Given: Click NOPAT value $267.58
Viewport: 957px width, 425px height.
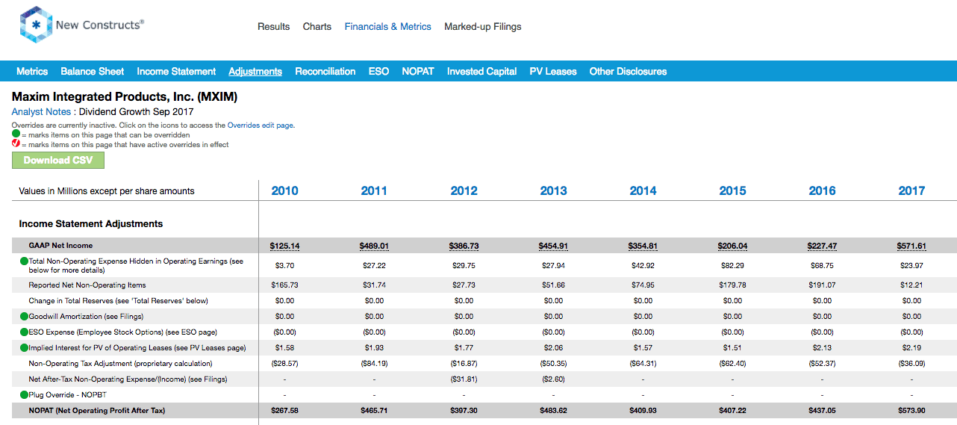Looking at the screenshot, I should [x=285, y=411].
